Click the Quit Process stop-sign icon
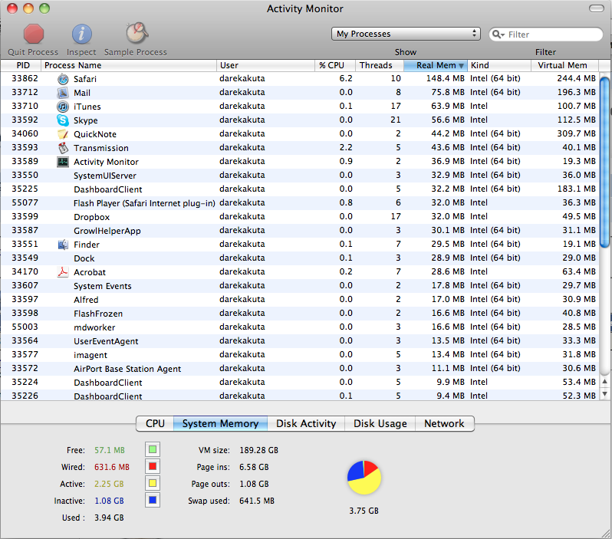 pyautogui.click(x=33, y=34)
